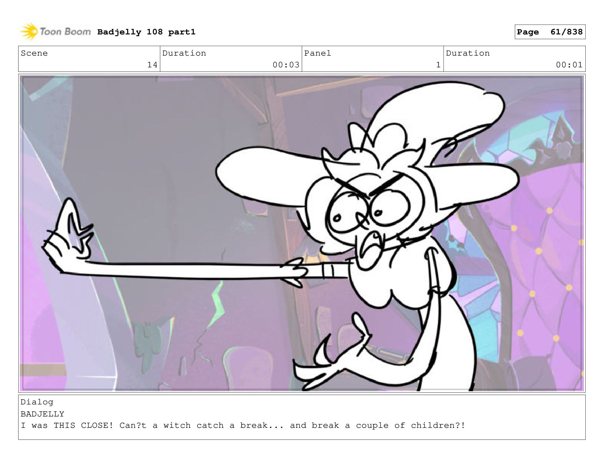Click the storyboard panel drawing of Badjelly
The image size is (604, 467).
(x=302, y=233)
